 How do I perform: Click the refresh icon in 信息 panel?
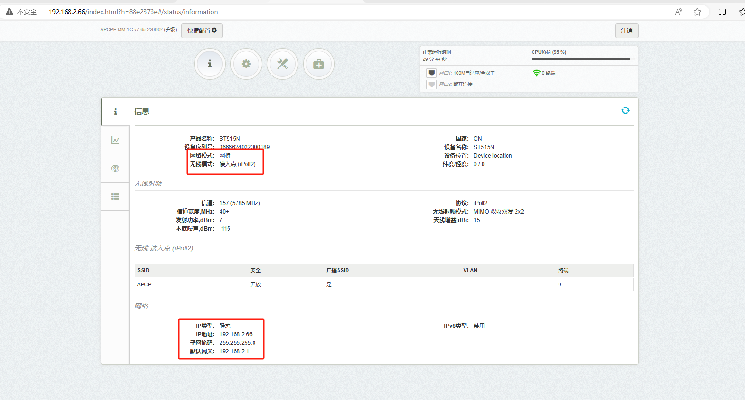[625, 110]
